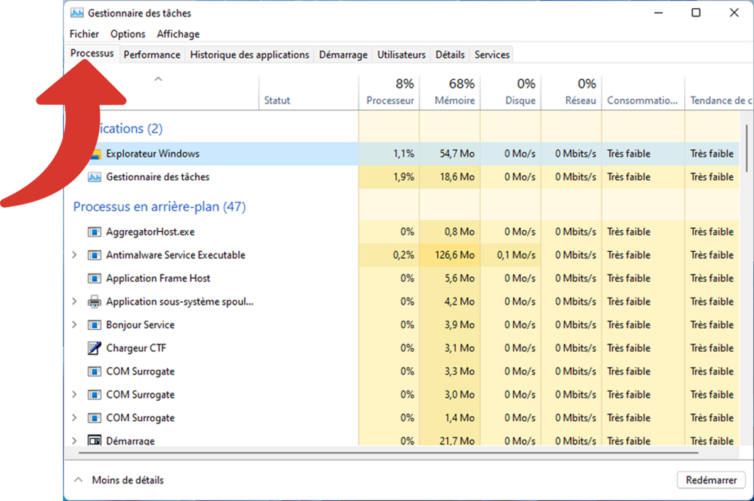Screen dimensions: 754x501
Task: Click the 54,7 Mo memory cell
Action: coord(450,154)
